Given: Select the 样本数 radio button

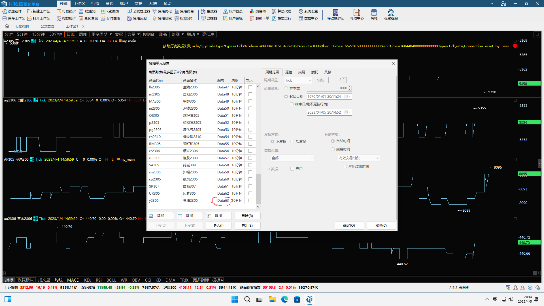Looking at the screenshot, I should click(x=286, y=88).
